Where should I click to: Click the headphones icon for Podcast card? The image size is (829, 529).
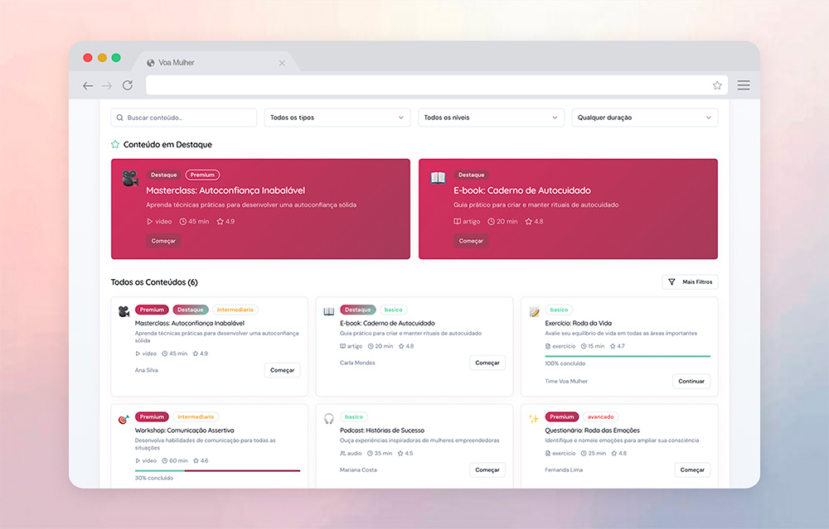(x=329, y=419)
